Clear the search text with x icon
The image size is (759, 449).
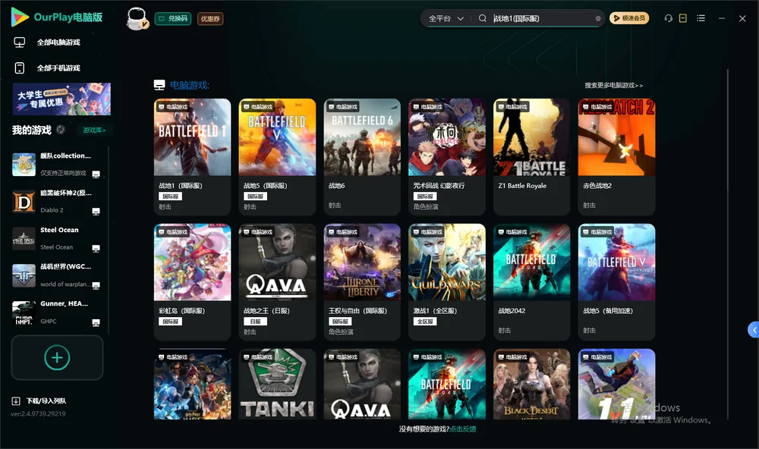(598, 18)
